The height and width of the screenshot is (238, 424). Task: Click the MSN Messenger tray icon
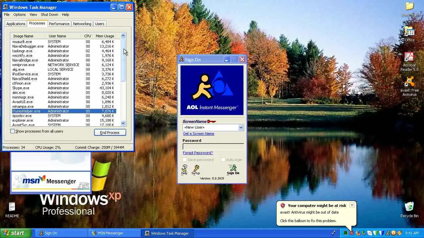pos(358,233)
